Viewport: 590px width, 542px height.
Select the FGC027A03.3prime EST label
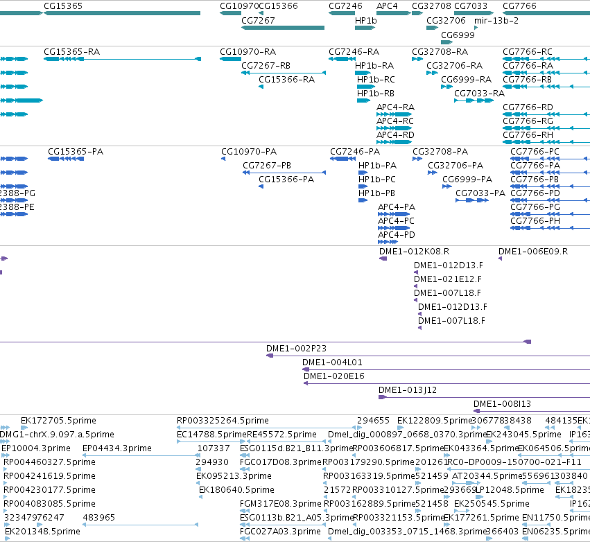coord(280,532)
